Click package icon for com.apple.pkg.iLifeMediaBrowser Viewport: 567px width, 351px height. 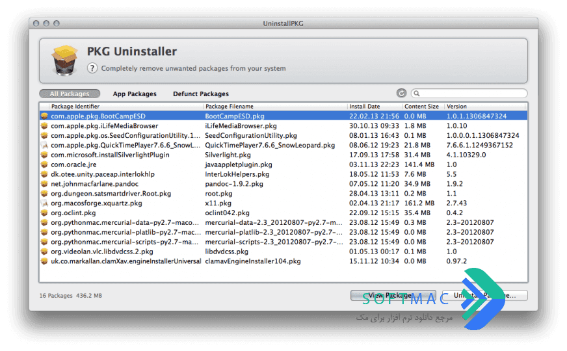point(44,126)
